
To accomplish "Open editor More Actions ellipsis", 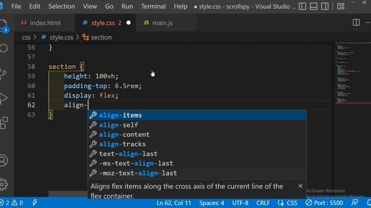I will click(368, 23).
